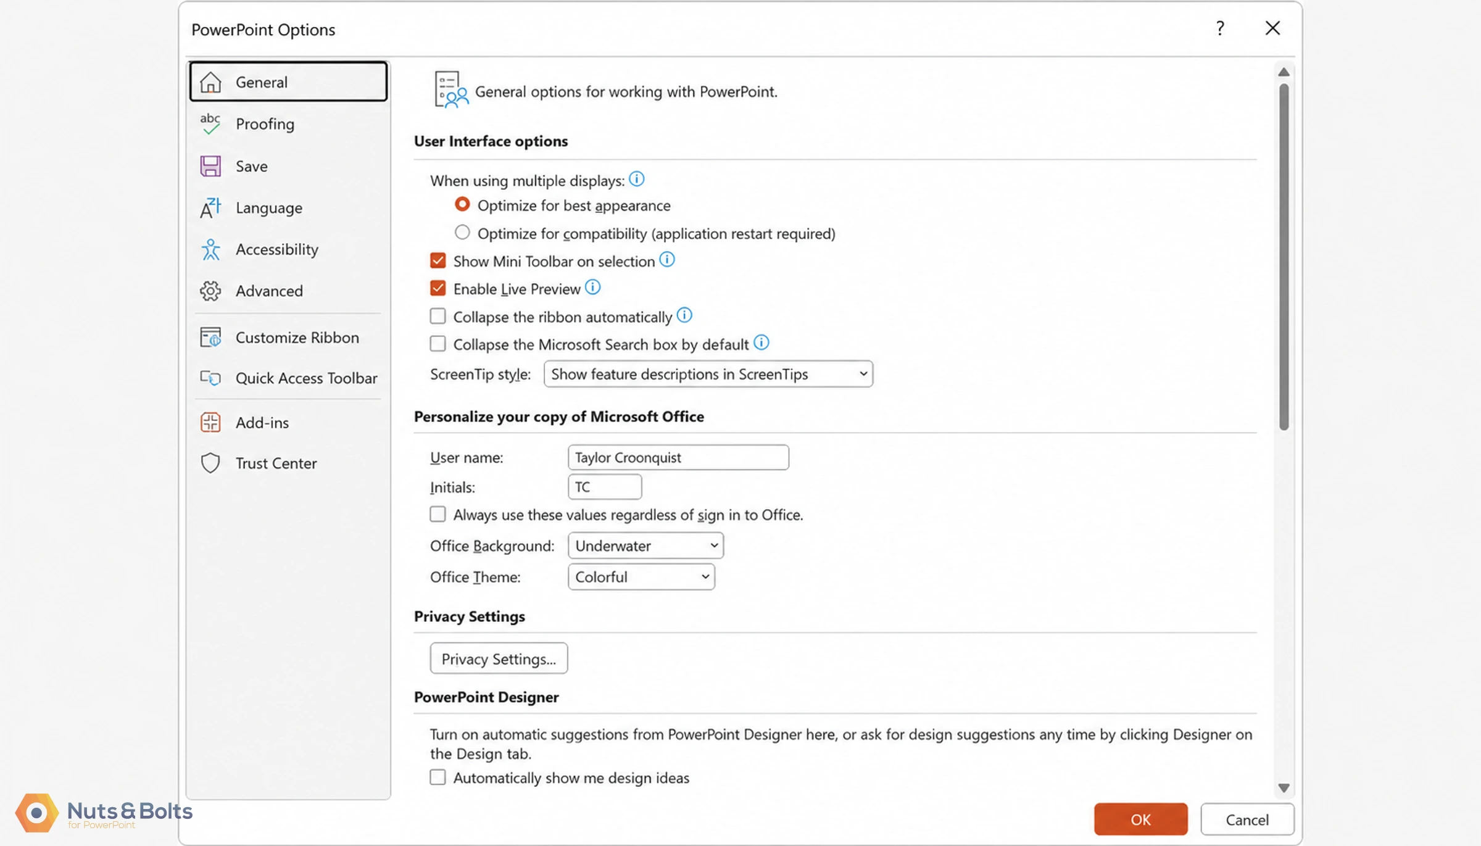The image size is (1481, 846).
Task: Select Optimize for best appearance radio button
Action: click(x=462, y=204)
